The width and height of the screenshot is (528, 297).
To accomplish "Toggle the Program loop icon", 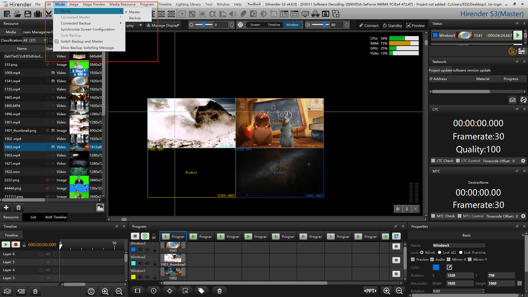I will tap(145, 236).
